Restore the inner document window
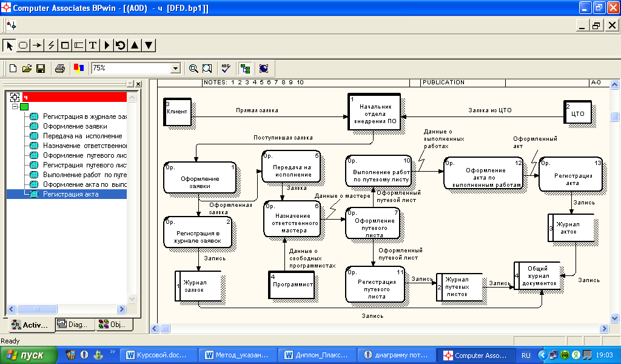The width and height of the screenshot is (621, 364). tap(596, 25)
